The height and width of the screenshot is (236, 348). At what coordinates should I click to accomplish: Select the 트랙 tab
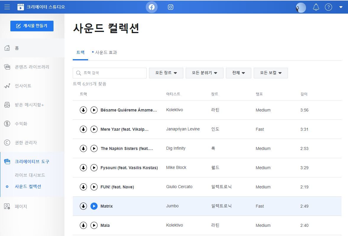pyautogui.click(x=80, y=53)
